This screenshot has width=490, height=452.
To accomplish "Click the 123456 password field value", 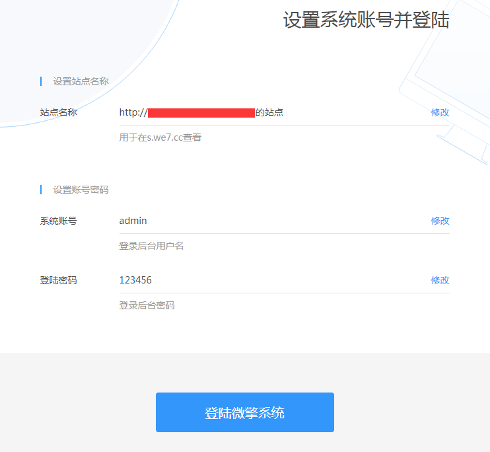I will [x=135, y=280].
